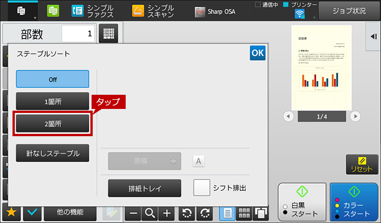This screenshot has height=223, width=381.
Task: Collapse the right action panel arrow
Action: coord(373,37)
